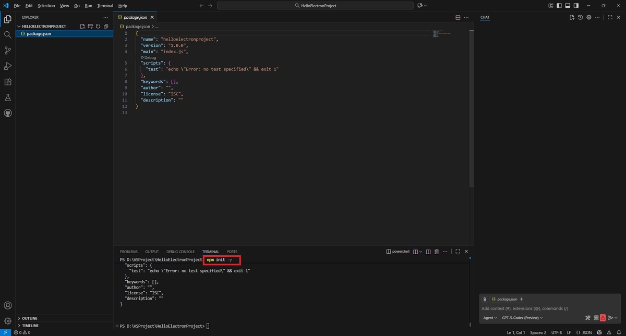Open the Testing beaker icon
The height and width of the screenshot is (336, 626).
click(x=7, y=97)
